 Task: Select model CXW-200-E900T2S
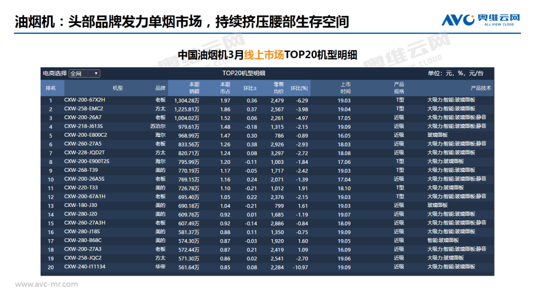[x=87, y=161]
